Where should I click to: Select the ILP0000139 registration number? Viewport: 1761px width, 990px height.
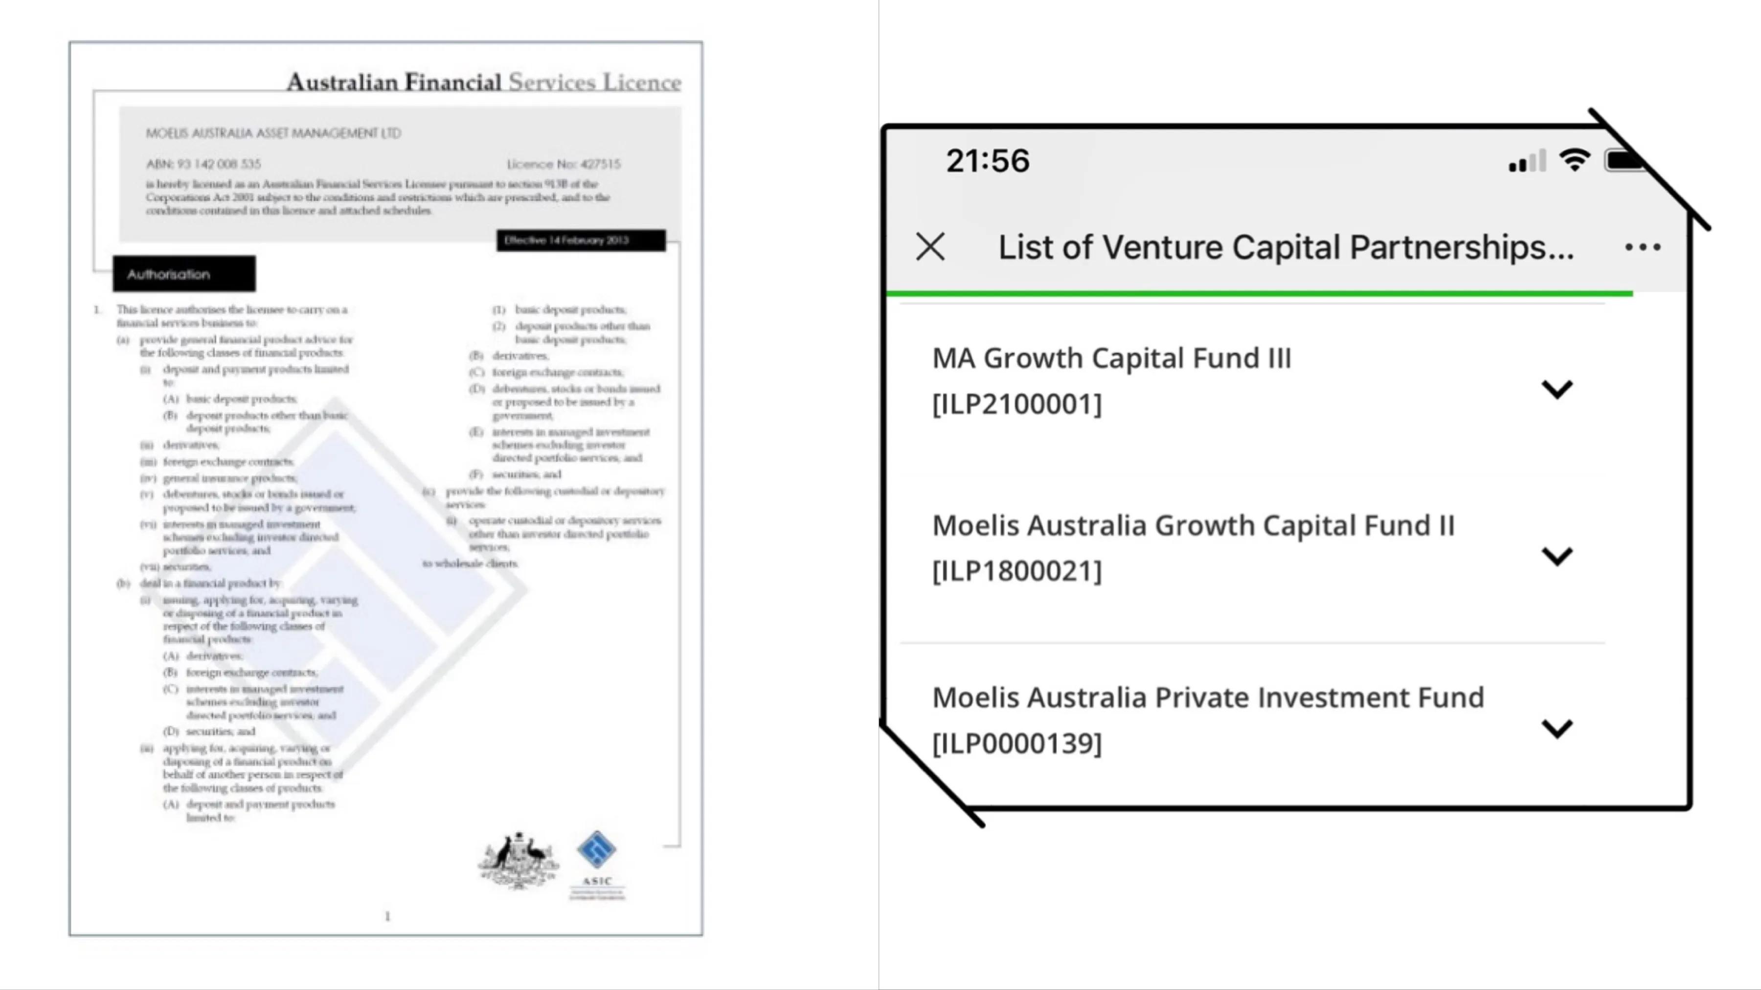click(x=1017, y=743)
